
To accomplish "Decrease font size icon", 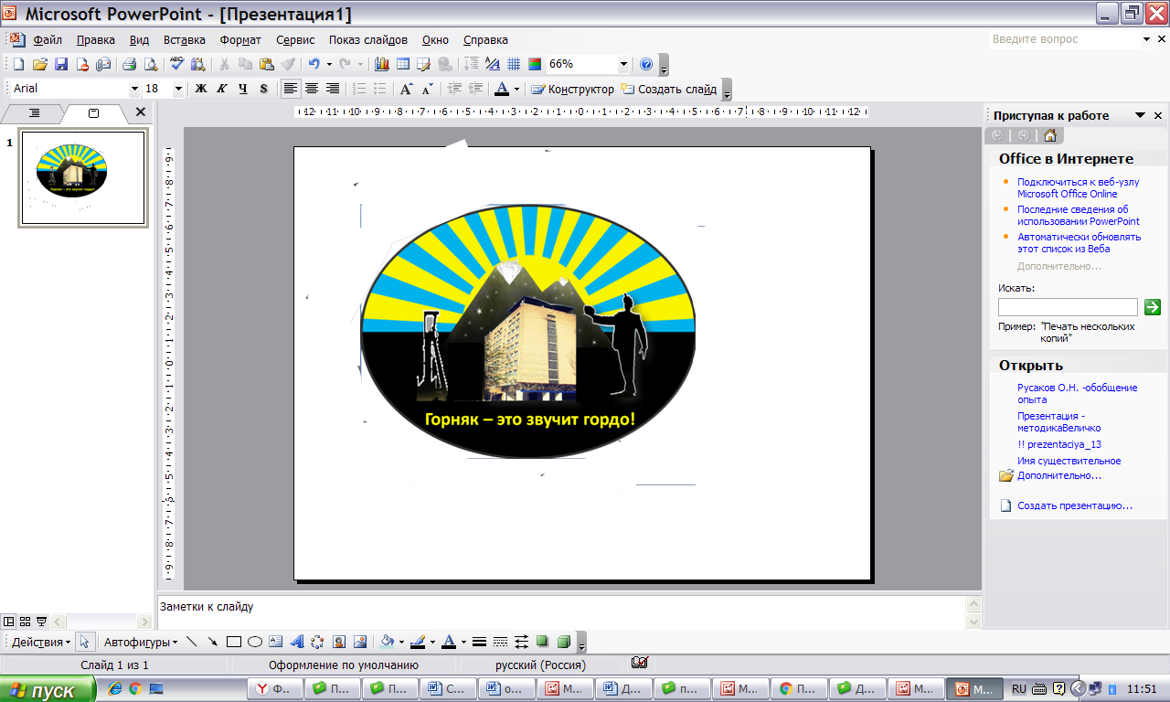I will click(427, 89).
